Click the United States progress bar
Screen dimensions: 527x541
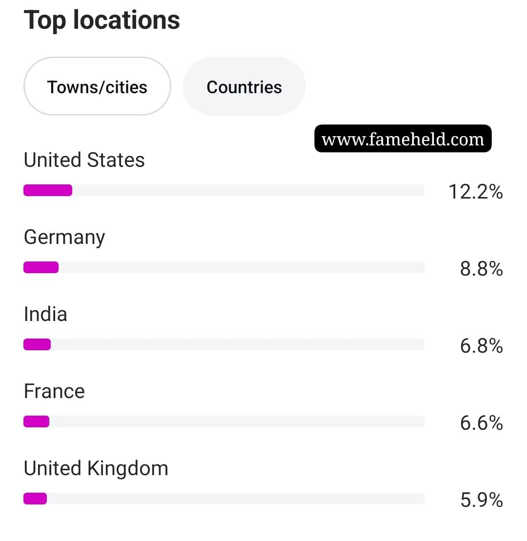point(224,190)
